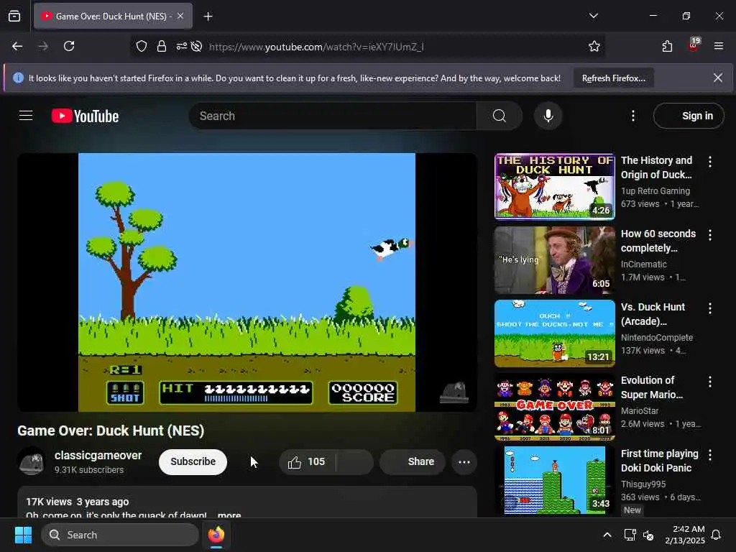736x552 pixels.
Task: Bookmark this page with the star icon
Action: [594, 46]
